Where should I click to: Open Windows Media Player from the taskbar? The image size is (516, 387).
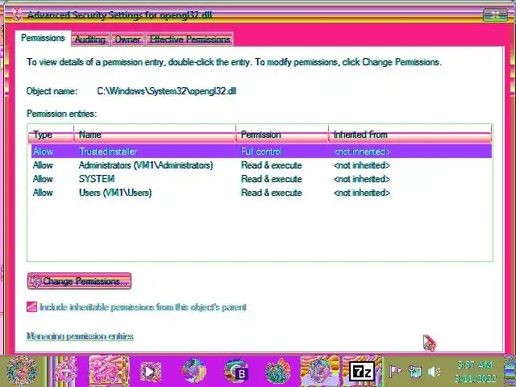(x=151, y=372)
